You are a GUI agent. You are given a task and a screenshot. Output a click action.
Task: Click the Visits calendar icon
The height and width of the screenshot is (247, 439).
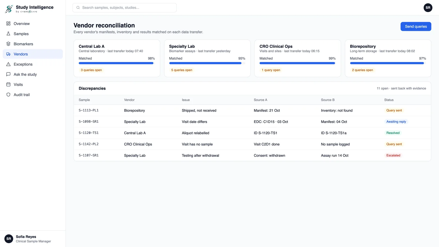point(8,85)
